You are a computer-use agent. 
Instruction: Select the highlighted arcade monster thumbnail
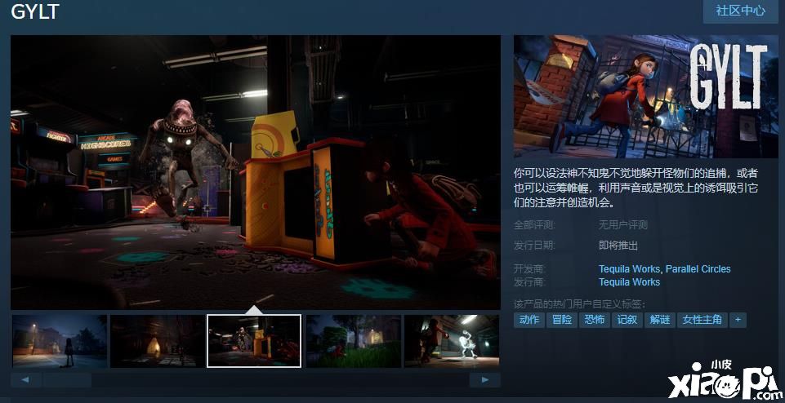[x=254, y=341]
